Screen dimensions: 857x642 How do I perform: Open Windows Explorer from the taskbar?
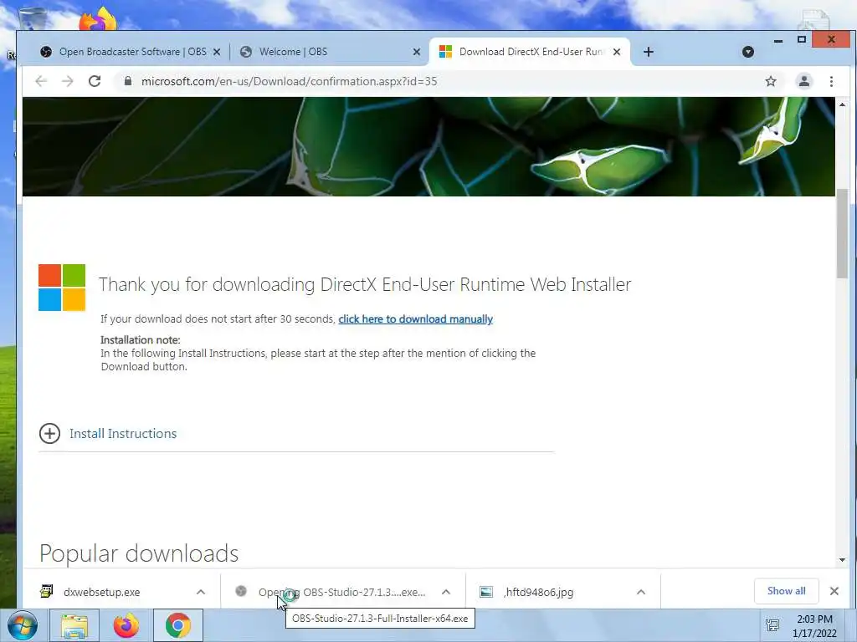pyautogui.click(x=74, y=625)
